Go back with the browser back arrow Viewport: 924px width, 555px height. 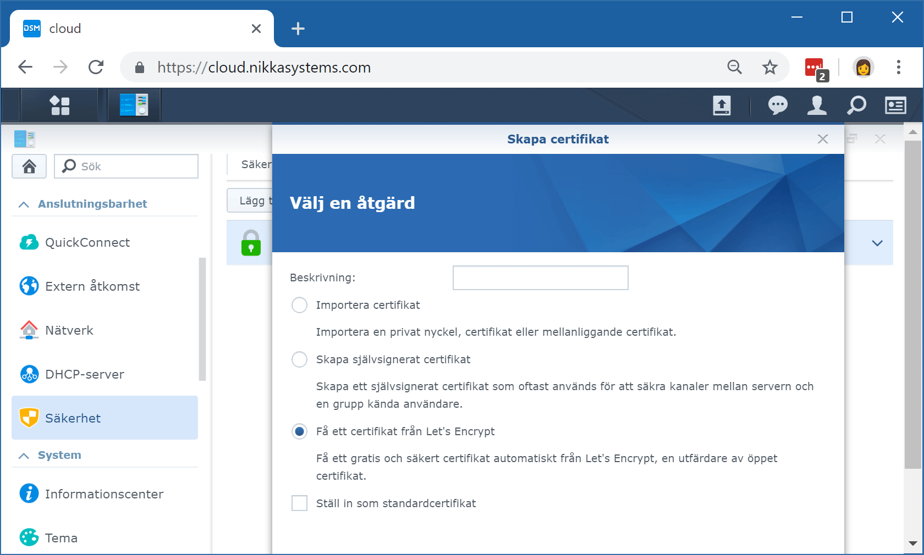pos(25,67)
